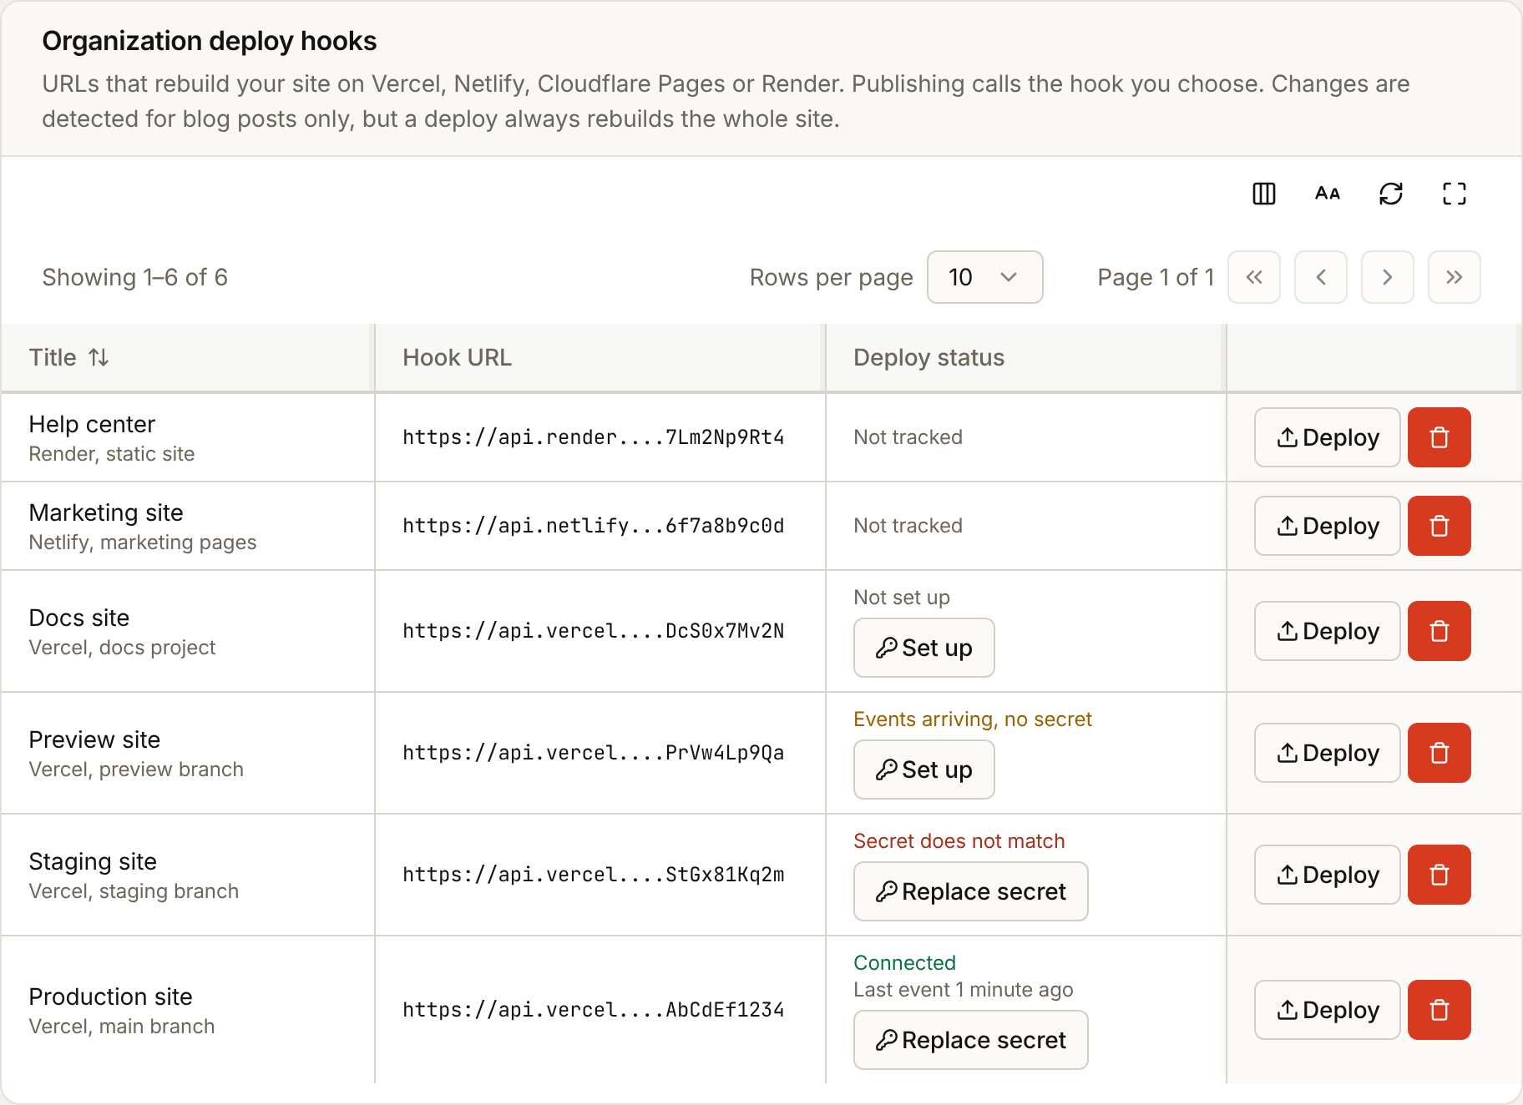Click 'Showing 1–6 of 6' text
The height and width of the screenshot is (1105, 1523).
pyautogui.click(x=135, y=277)
